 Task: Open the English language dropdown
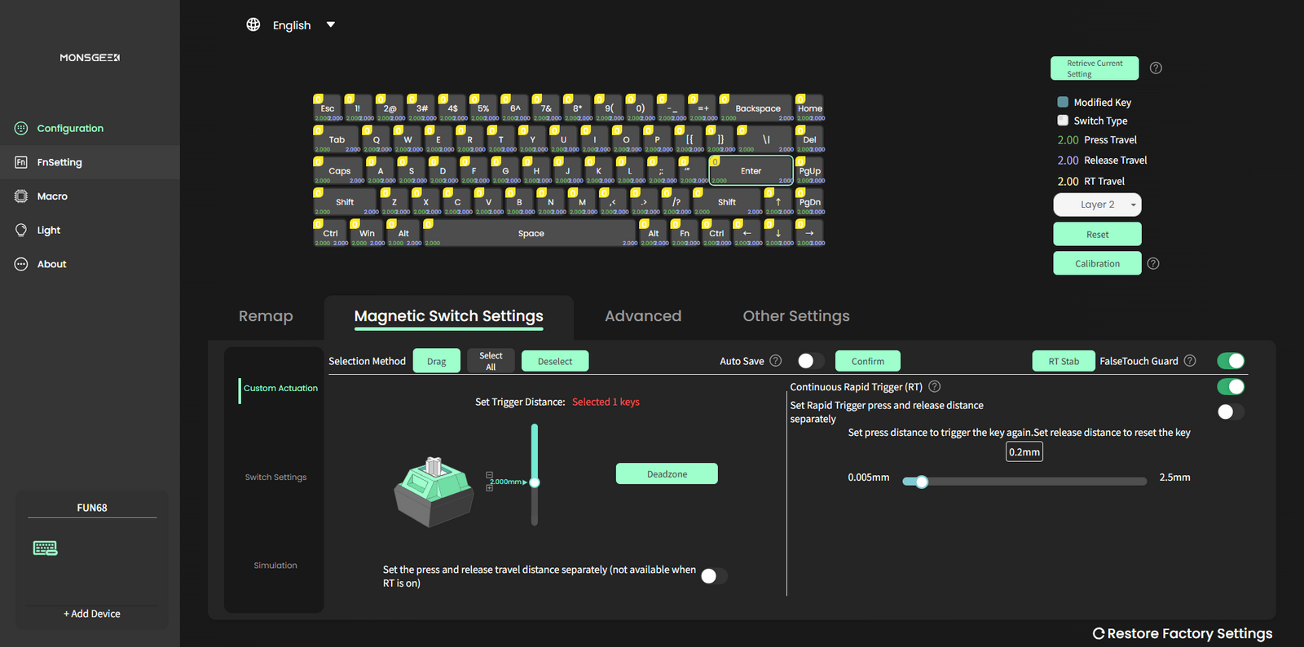tap(330, 24)
